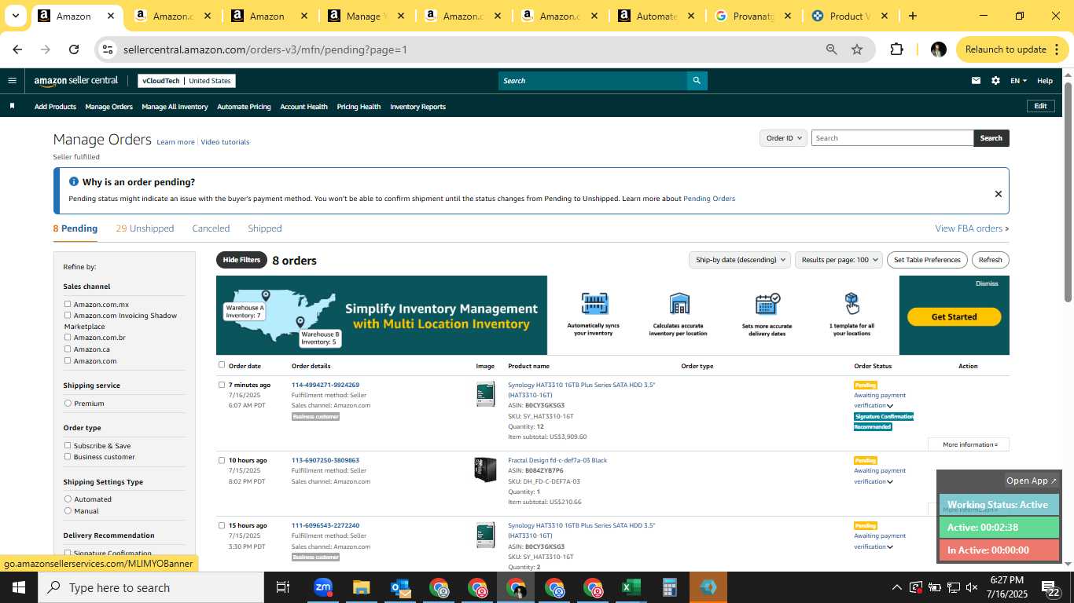Click the Open App button in the tracker widget
1074x603 pixels.
[1032, 481]
